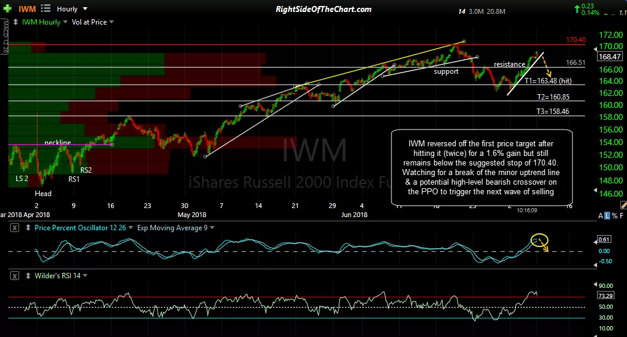Click the RSI axis scale arrow near 90.00
627x337 pixels.
(x=595, y=285)
